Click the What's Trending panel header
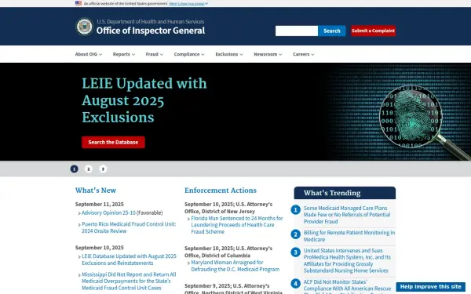471x294 pixels. click(x=345, y=193)
